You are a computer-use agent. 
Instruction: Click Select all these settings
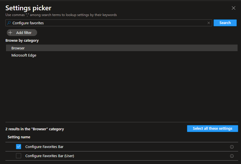212,129
